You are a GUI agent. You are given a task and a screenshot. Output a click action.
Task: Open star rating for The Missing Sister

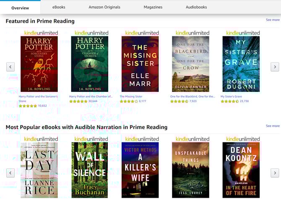pyautogui.click(x=129, y=101)
